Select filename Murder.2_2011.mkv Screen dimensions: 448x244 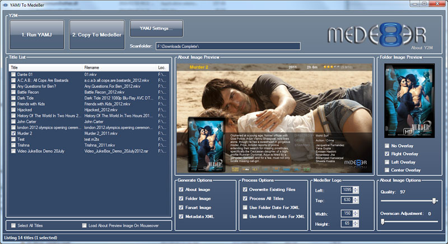tap(101, 133)
